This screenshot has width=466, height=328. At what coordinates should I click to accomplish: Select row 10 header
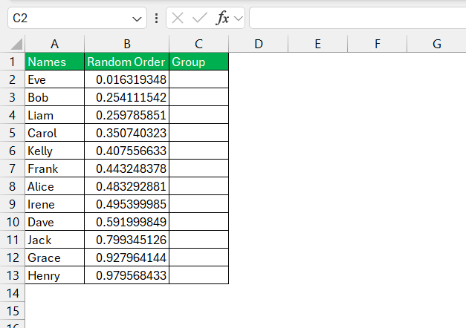pyautogui.click(x=12, y=222)
